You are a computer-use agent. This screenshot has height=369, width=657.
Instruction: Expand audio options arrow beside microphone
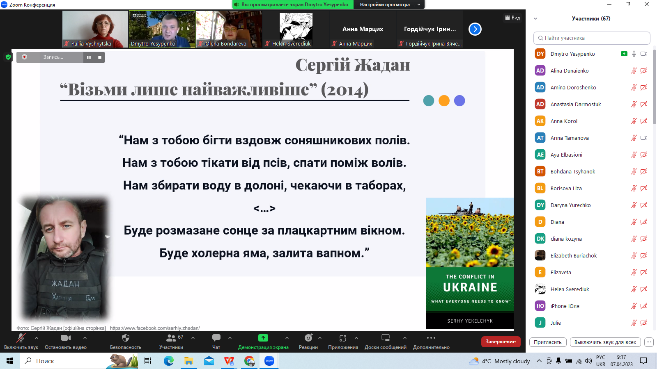tap(37, 338)
